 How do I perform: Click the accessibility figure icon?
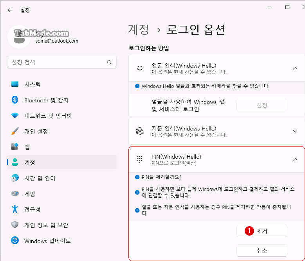click(x=15, y=209)
